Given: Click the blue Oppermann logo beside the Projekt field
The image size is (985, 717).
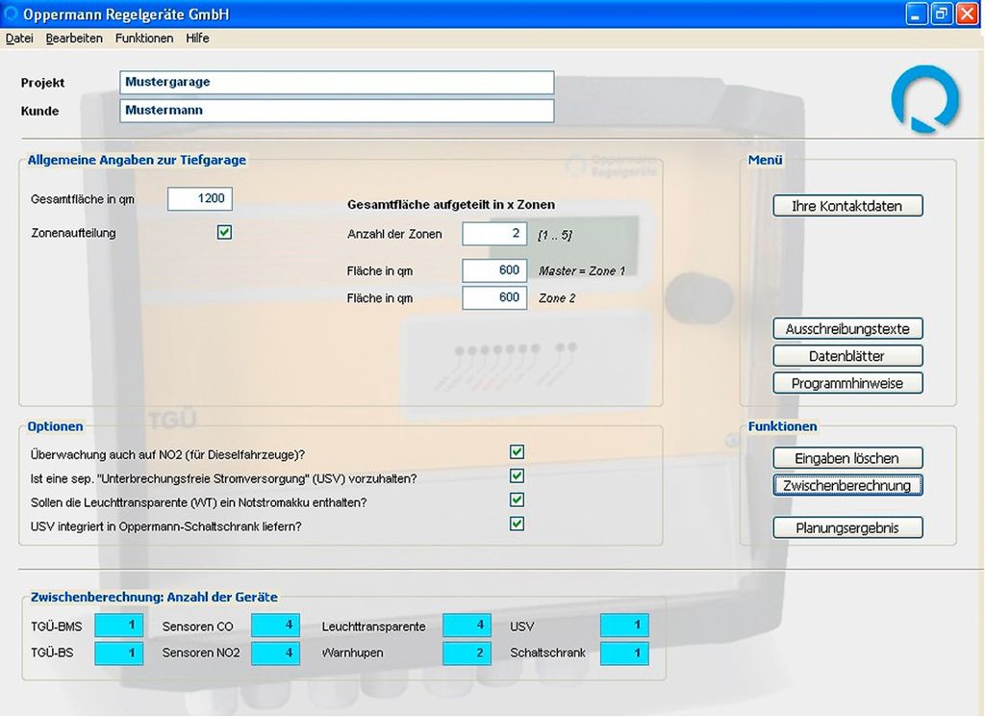Looking at the screenshot, I should coord(925,99).
